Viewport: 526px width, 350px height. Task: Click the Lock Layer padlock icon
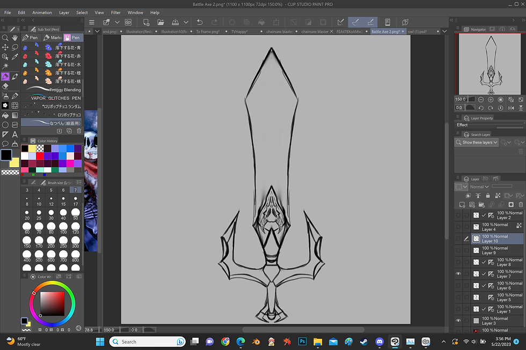click(x=488, y=196)
